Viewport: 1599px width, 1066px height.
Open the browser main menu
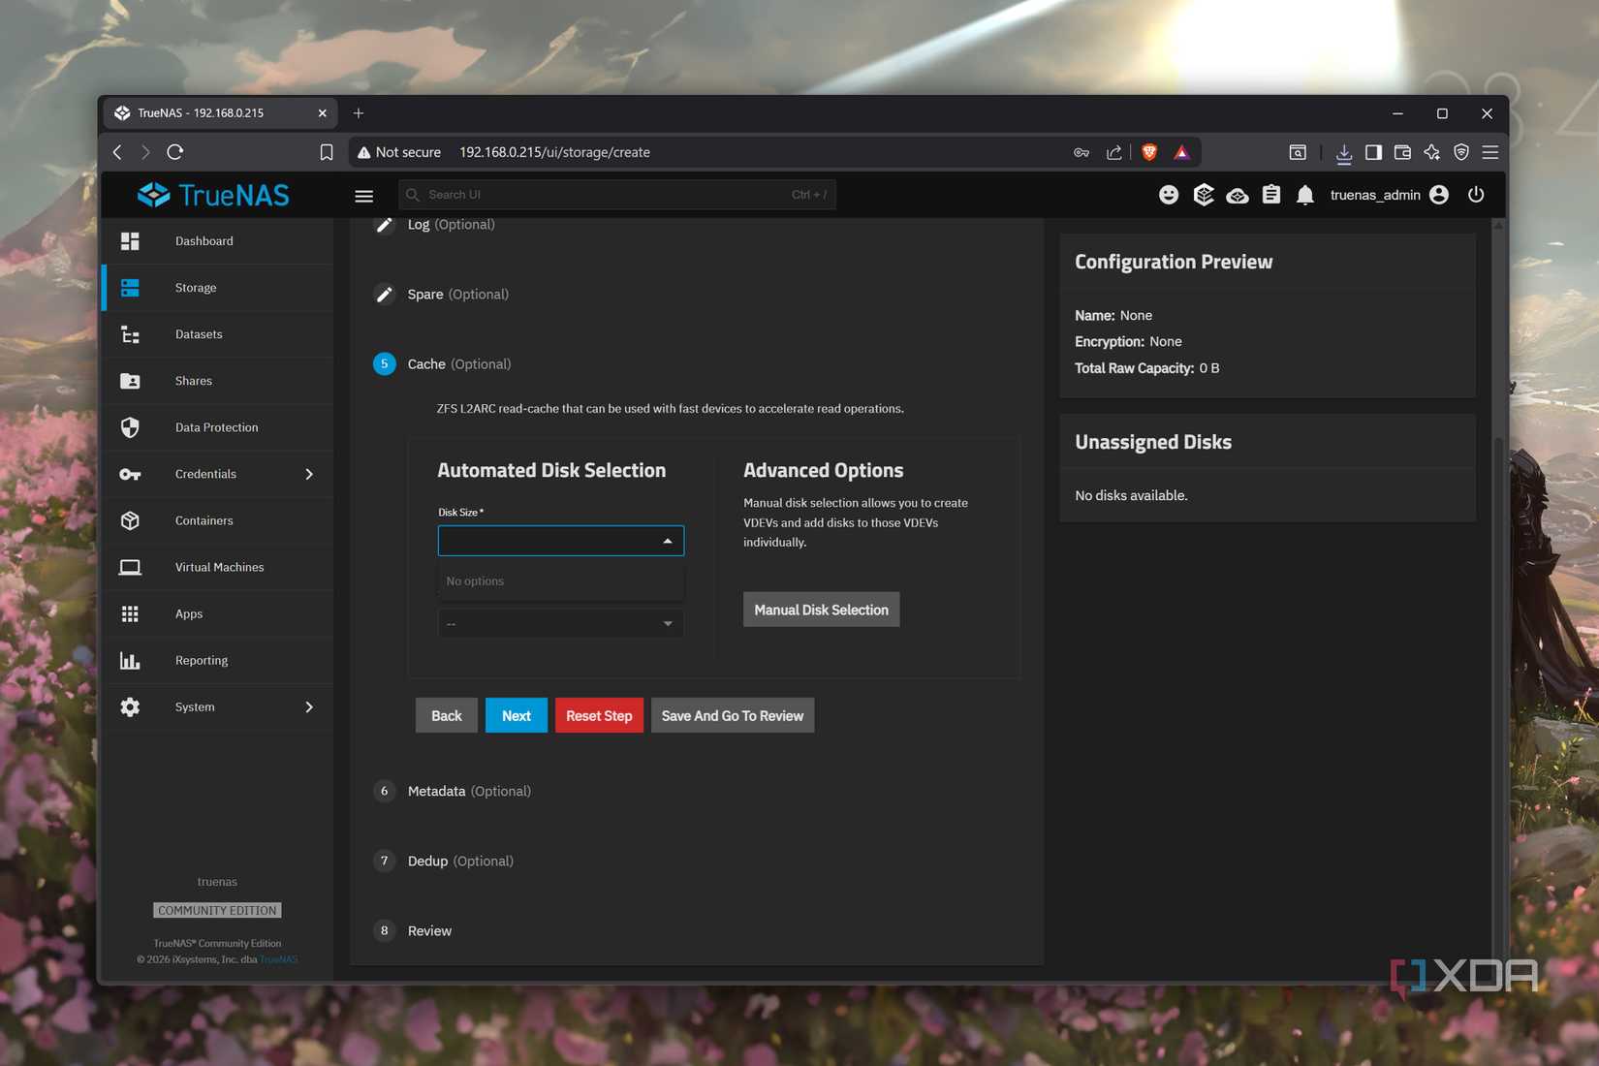pos(1490,152)
